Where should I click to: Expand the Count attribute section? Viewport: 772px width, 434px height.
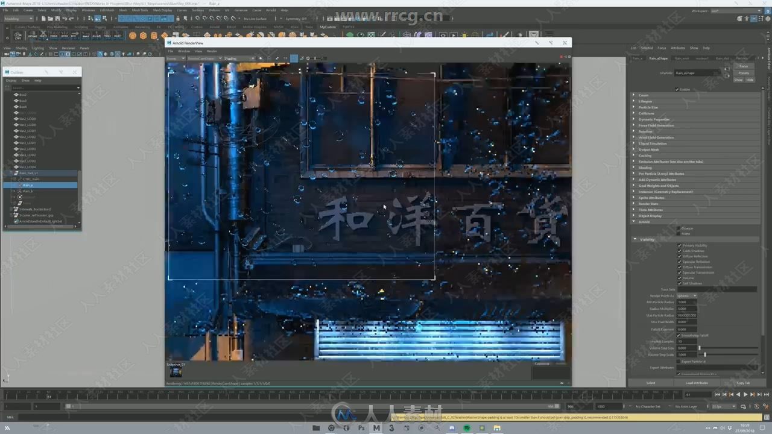tap(696, 95)
